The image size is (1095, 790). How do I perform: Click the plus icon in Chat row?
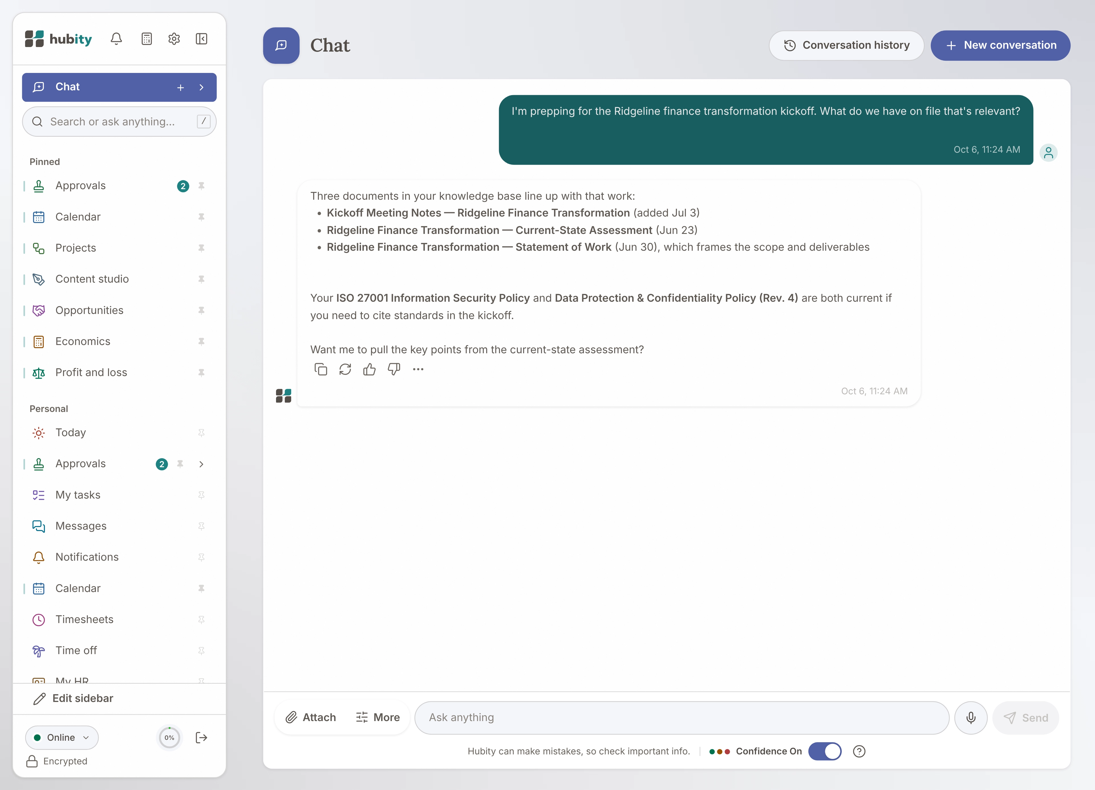coord(181,87)
